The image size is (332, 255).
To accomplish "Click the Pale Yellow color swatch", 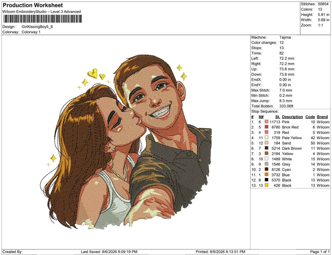I will (x=267, y=138).
